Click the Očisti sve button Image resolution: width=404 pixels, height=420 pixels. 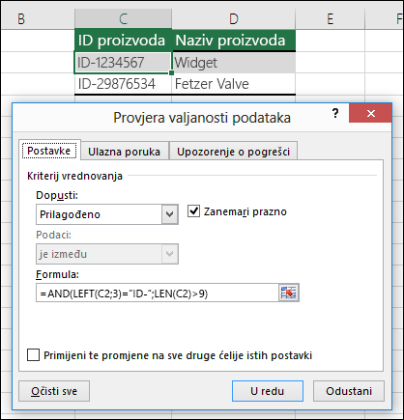(x=54, y=391)
